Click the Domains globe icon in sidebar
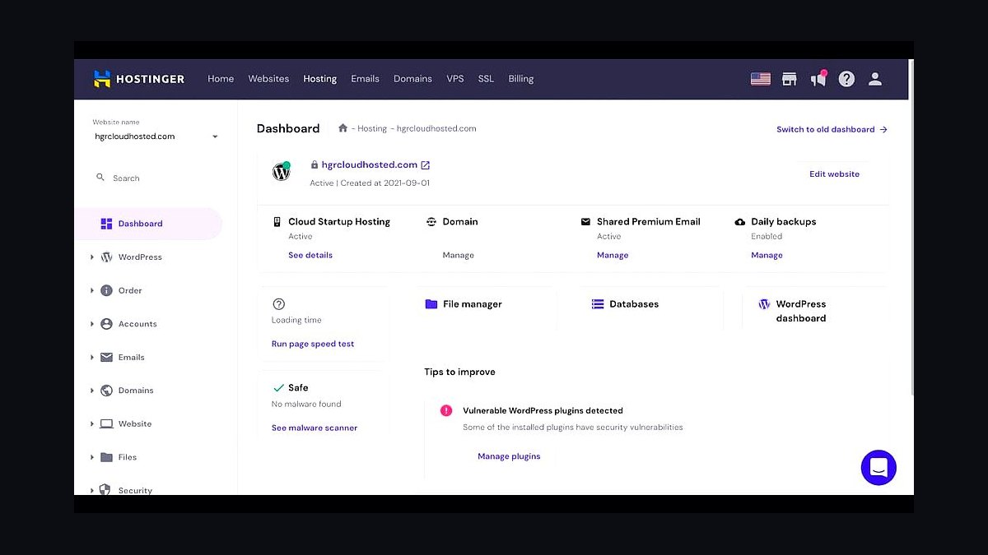The image size is (988, 555). tap(106, 391)
